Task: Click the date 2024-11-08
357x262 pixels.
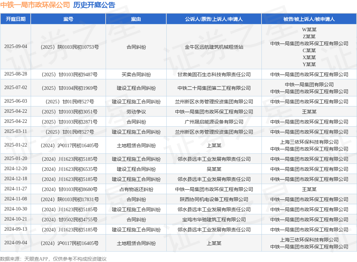Action: point(16,199)
